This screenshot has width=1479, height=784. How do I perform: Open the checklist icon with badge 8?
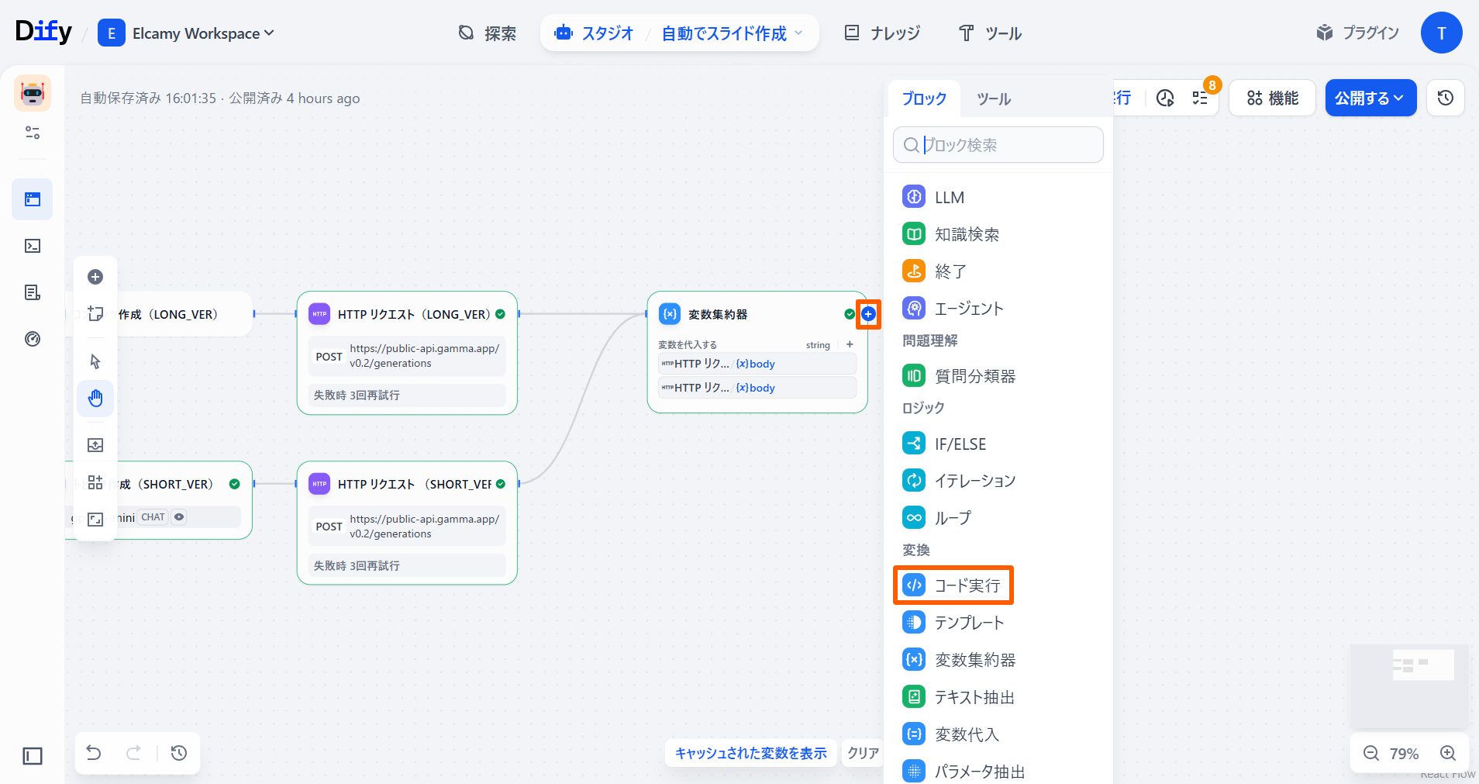pos(1200,98)
